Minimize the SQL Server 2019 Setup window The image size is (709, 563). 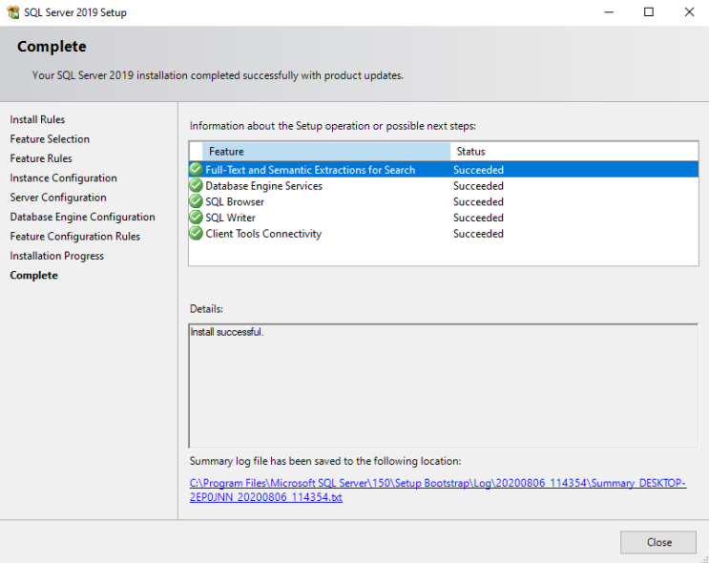click(x=609, y=12)
